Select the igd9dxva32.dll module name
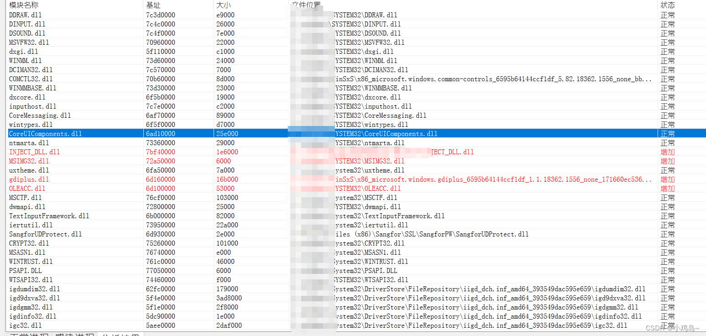This screenshot has width=706, height=336. click(34, 298)
